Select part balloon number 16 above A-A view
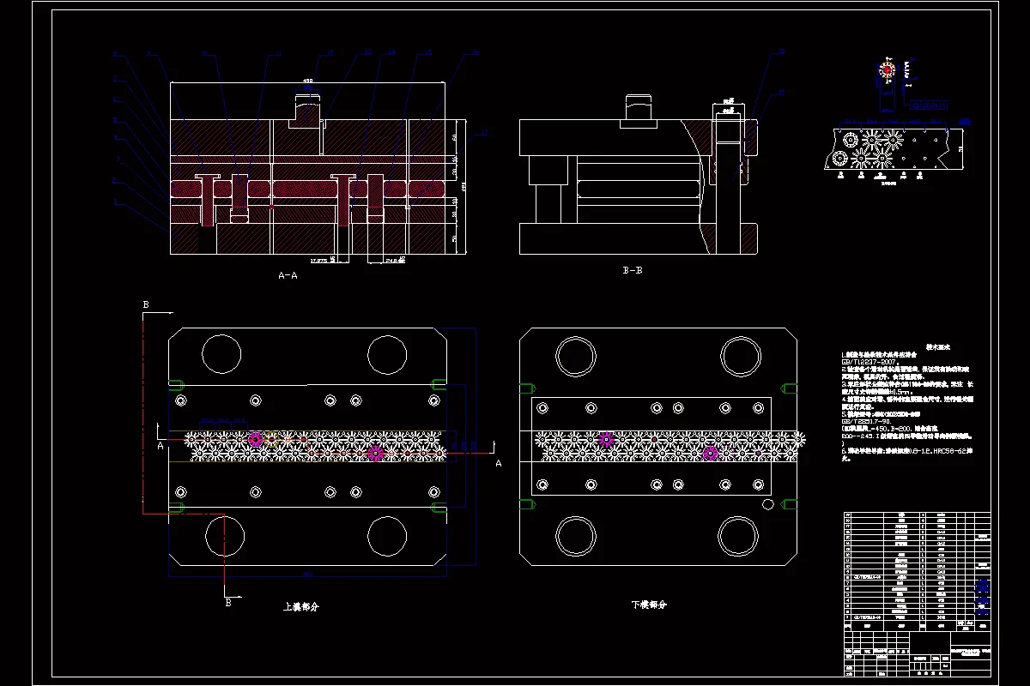This screenshot has height=686, width=1030. coord(475,53)
